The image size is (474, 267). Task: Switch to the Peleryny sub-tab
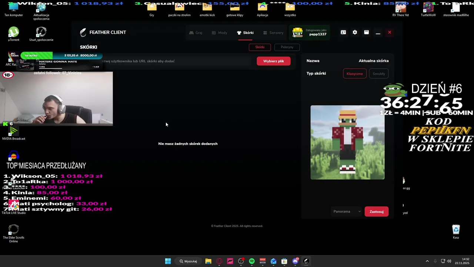tap(287, 47)
